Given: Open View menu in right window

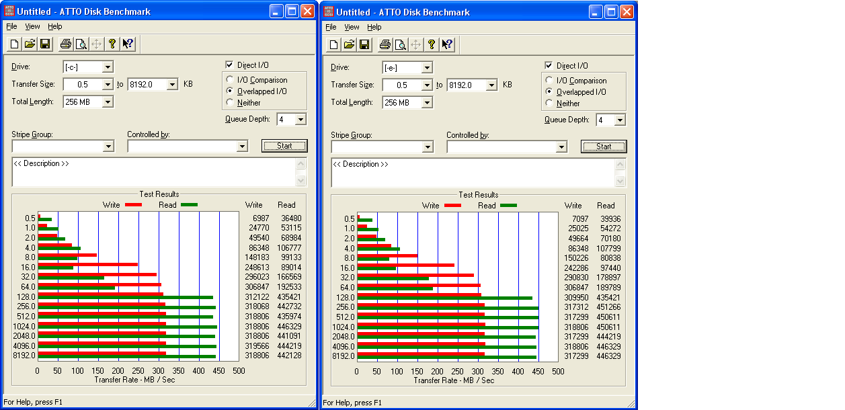Looking at the screenshot, I should pyautogui.click(x=352, y=27).
